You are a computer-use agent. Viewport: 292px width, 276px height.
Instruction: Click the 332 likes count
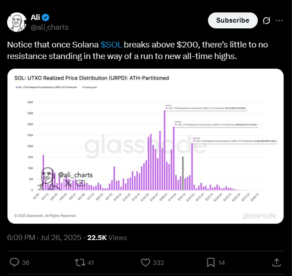[x=158, y=263]
